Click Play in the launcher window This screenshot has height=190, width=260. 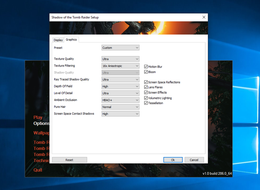(x=38, y=117)
